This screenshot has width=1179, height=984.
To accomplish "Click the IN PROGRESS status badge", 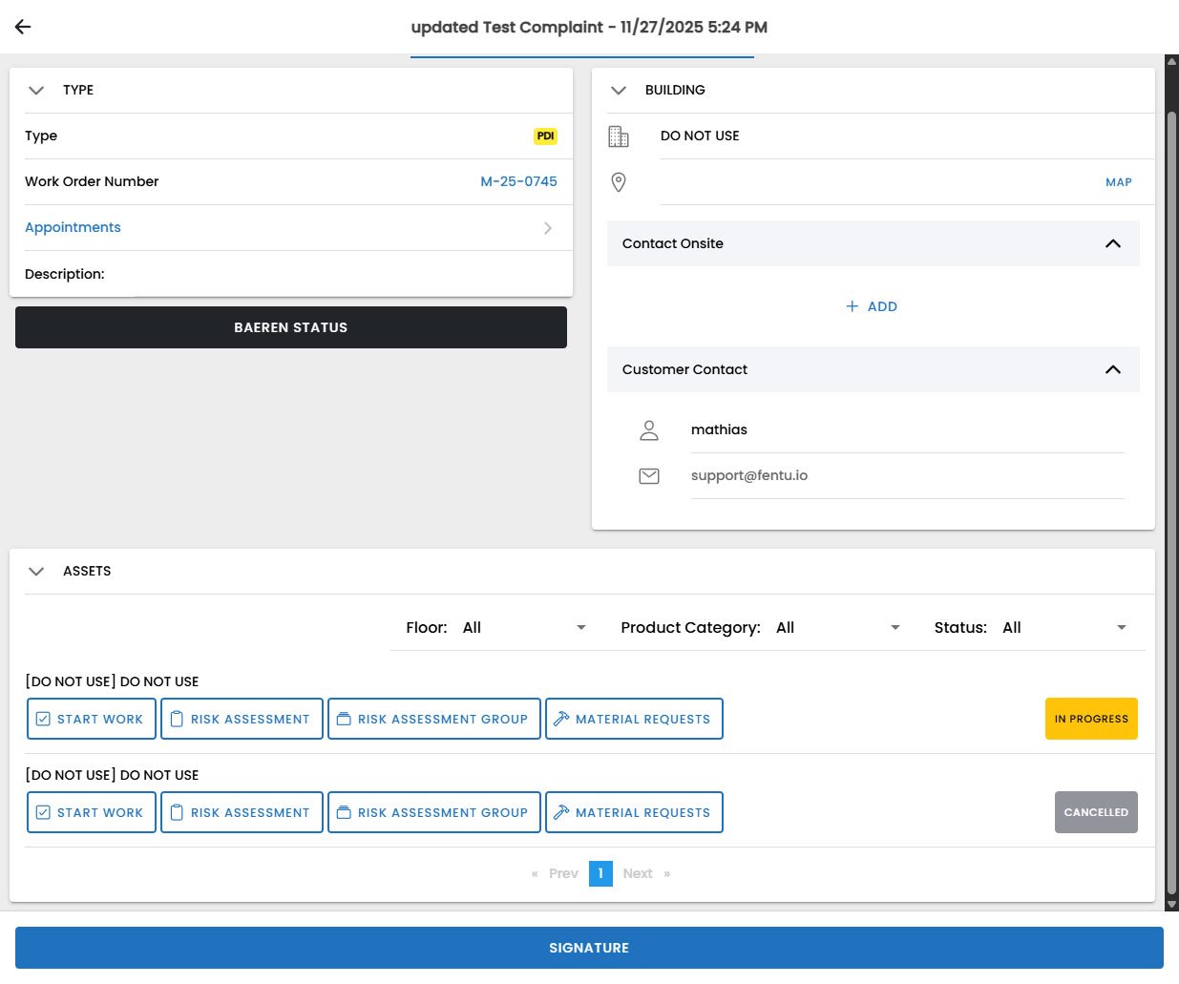I will point(1091,719).
